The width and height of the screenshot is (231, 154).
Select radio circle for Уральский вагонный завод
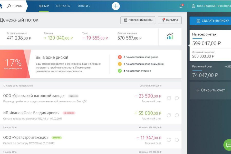pyautogui.click(x=177, y=98)
